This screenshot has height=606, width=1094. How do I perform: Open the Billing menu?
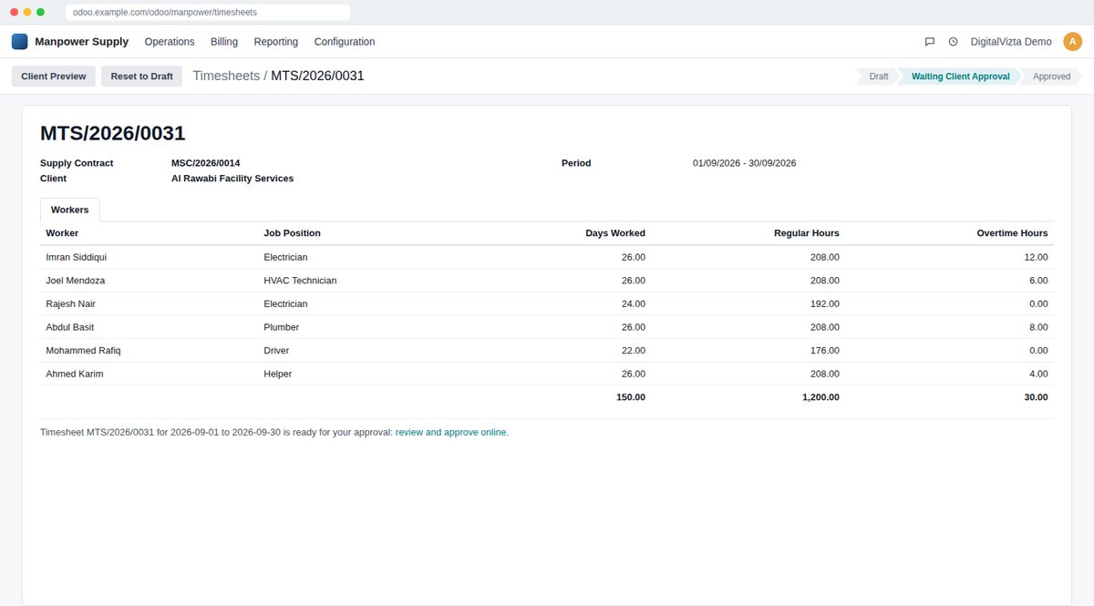pyautogui.click(x=224, y=42)
